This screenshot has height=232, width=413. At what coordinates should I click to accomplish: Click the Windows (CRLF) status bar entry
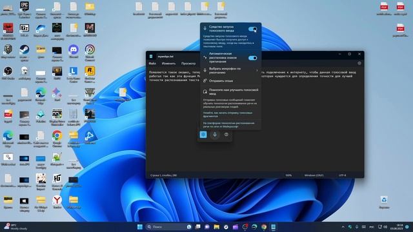314,175
